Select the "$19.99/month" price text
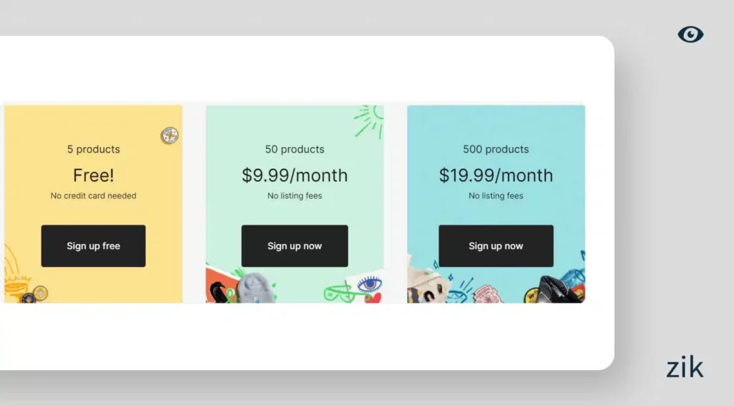734x406 pixels. tap(496, 175)
